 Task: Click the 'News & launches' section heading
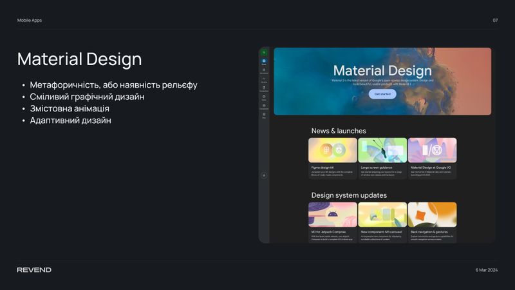pyautogui.click(x=339, y=131)
